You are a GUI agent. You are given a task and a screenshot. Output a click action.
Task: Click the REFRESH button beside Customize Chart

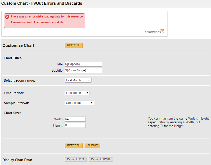pos(74,45)
